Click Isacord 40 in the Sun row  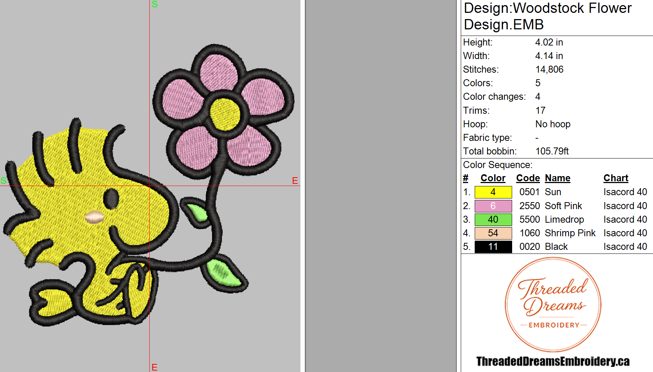pyautogui.click(x=625, y=192)
